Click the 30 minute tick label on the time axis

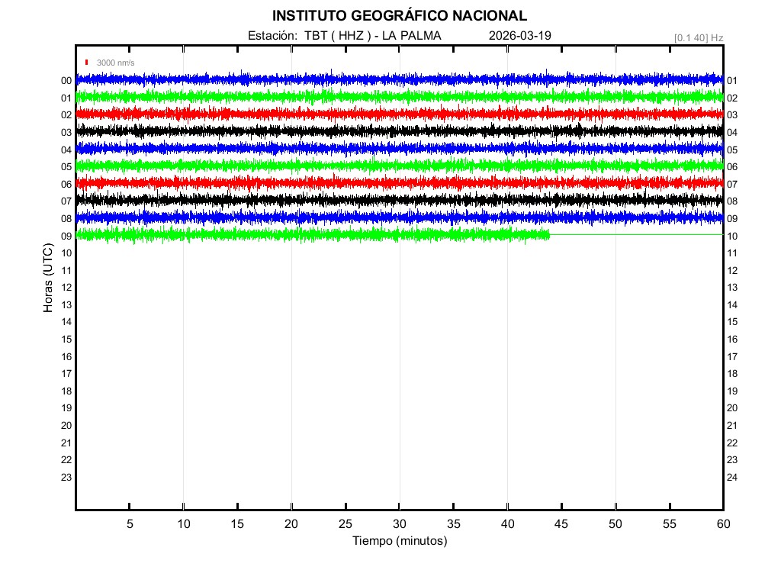coord(399,523)
